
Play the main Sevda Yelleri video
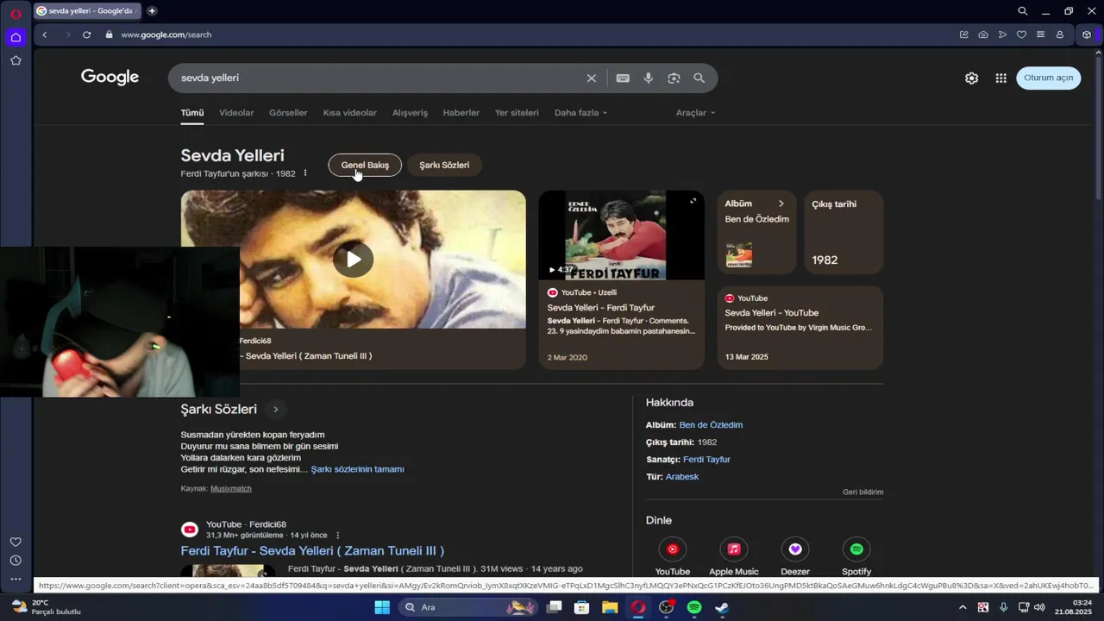(354, 260)
